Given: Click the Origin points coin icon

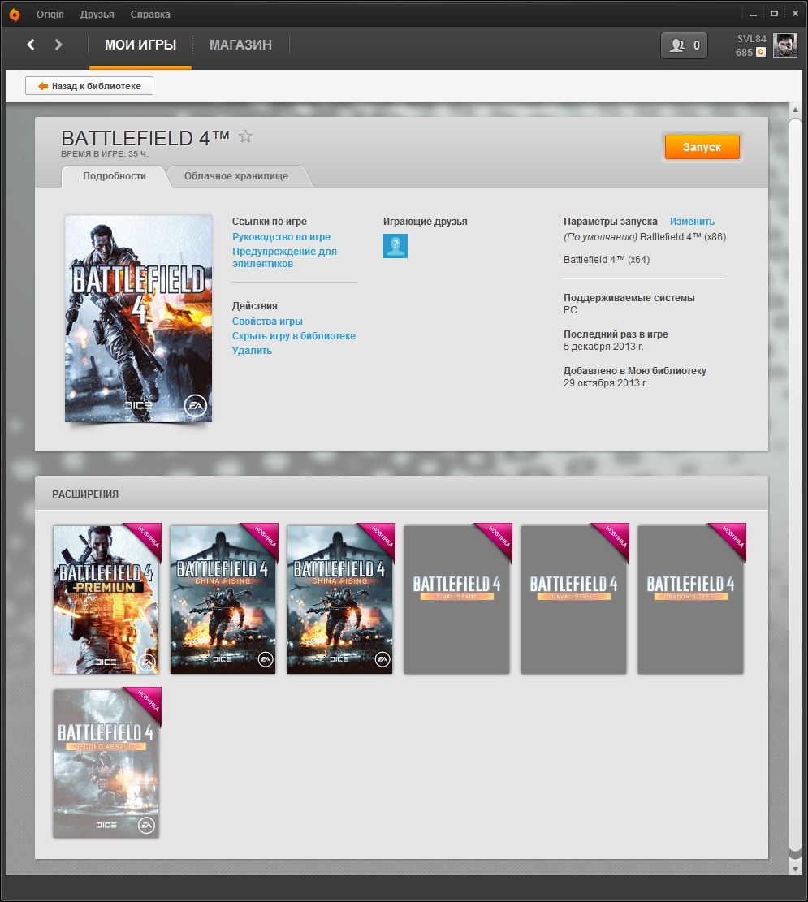Looking at the screenshot, I should (761, 52).
